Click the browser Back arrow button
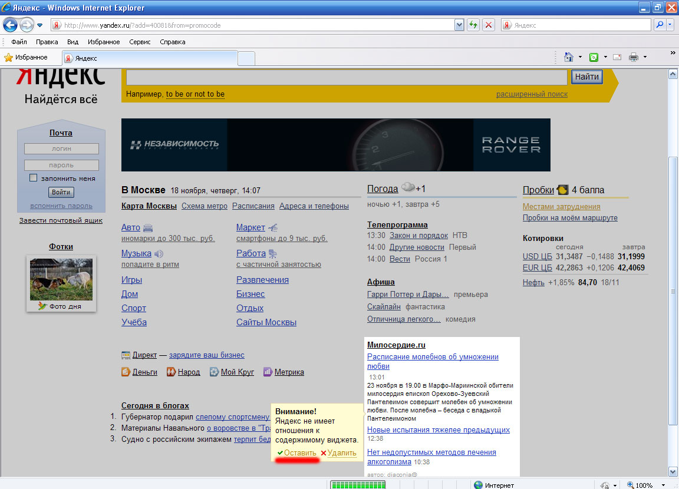679x489 pixels. (x=11, y=25)
